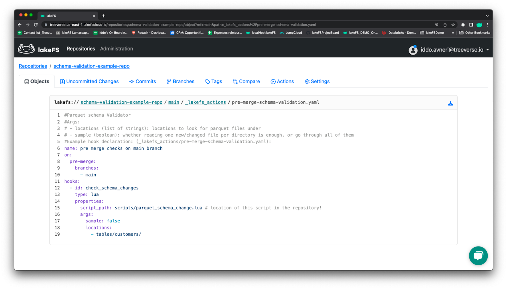Open the Chrome three-dot menu
The width and height of the screenshot is (507, 289).
pyautogui.click(x=487, y=25)
